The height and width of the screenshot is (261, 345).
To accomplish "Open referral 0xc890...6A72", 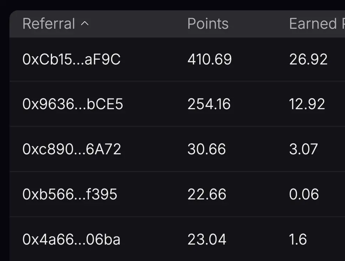I will (72, 149).
